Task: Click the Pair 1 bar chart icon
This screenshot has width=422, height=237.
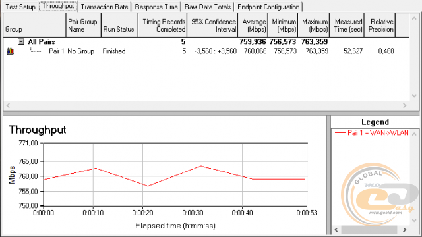Action: tap(11, 51)
